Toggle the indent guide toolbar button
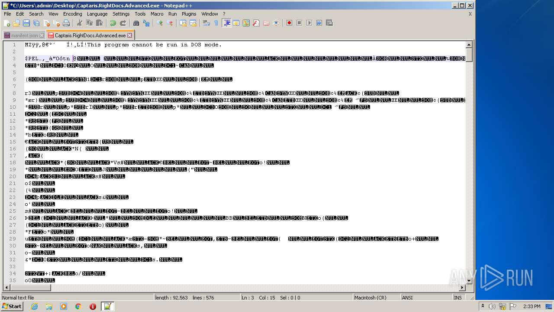The image size is (554, 312). (226, 23)
